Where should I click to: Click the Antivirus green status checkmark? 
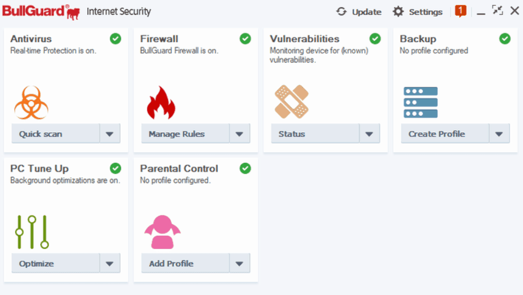coord(115,39)
